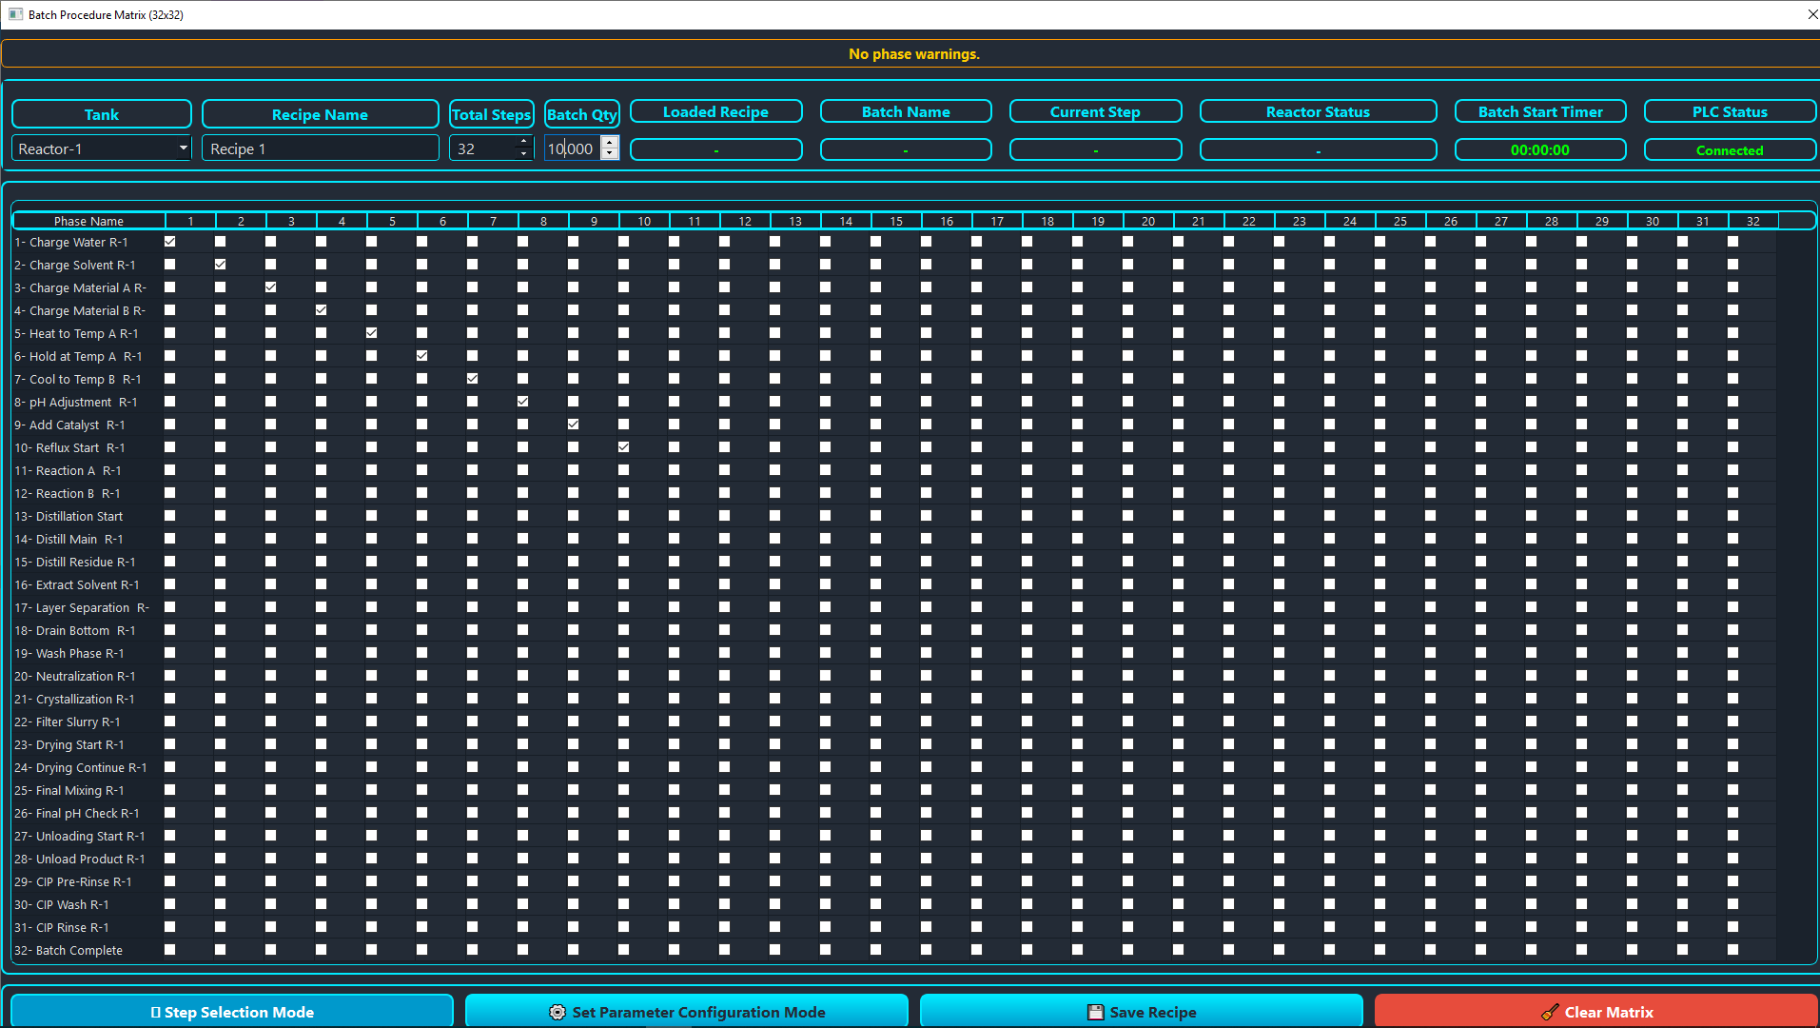1820x1028 pixels.
Task: Click the brush icon on Clear Matrix
Action: (1551, 1012)
